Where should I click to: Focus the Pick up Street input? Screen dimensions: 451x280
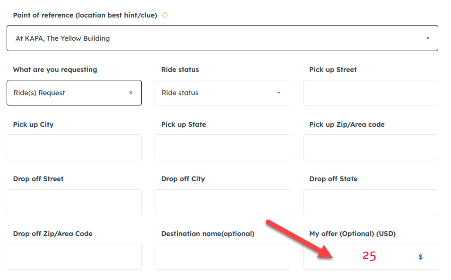[370, 93]
